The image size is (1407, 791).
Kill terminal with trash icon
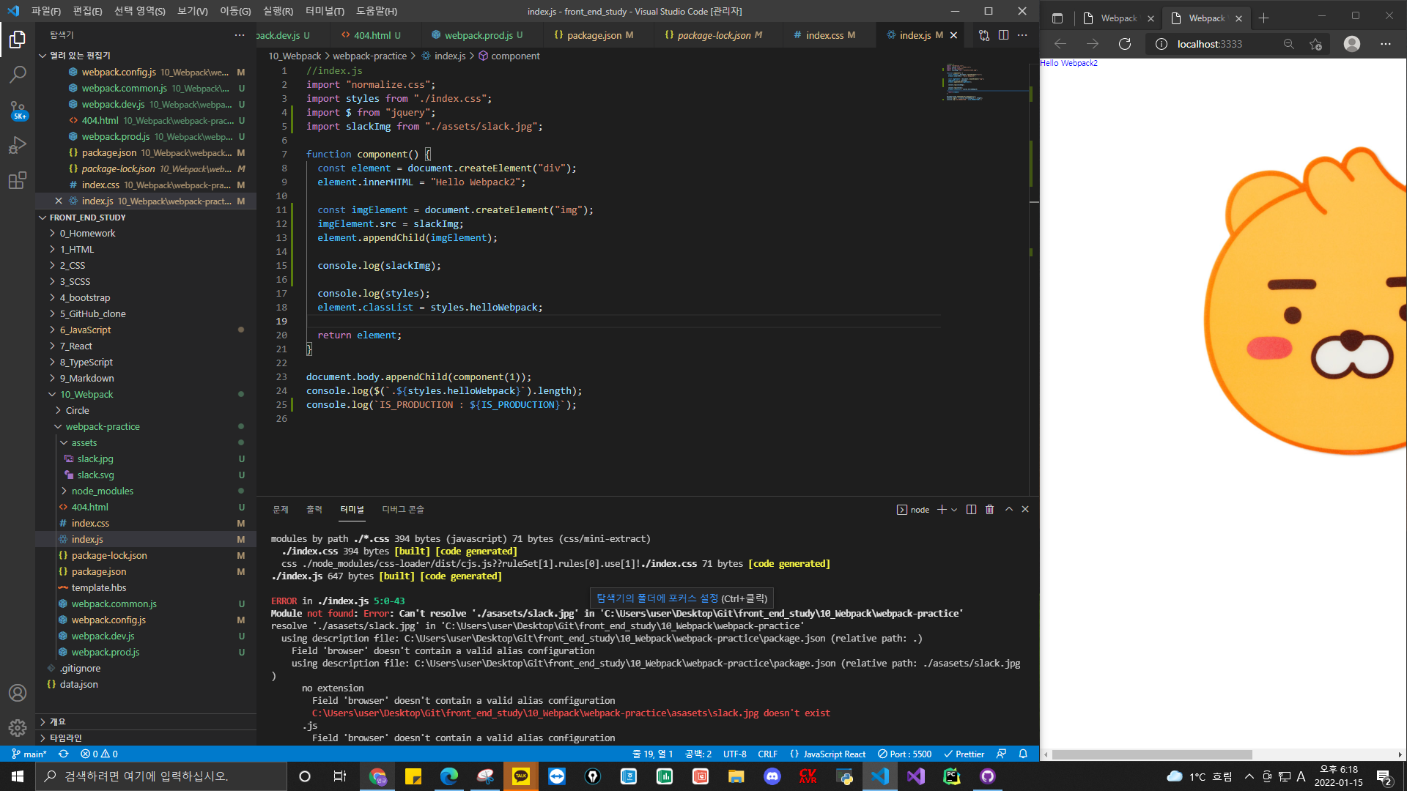pyautogui.click(x=989, y=510)
